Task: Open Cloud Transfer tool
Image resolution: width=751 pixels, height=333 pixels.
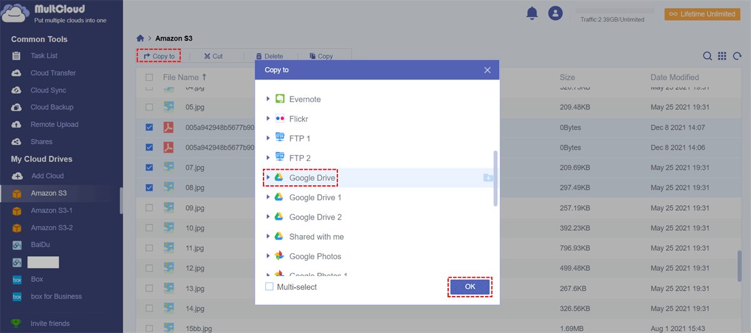Action: point(53,73)
